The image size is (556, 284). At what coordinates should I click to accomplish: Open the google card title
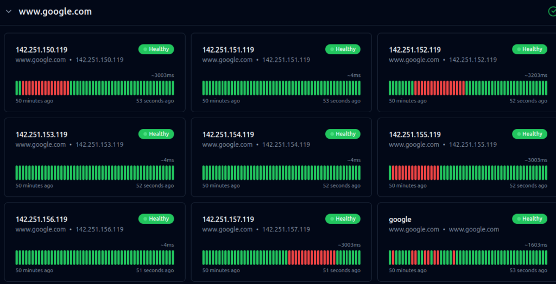coord(400,220)
